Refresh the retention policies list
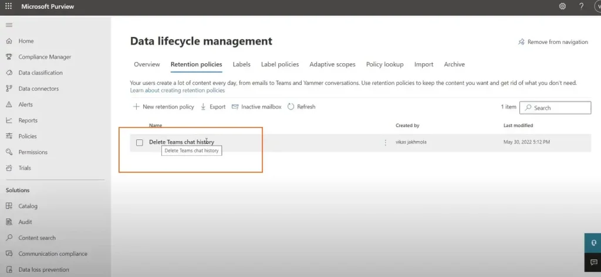Screen dimensions: 601x277 point(301,107)
